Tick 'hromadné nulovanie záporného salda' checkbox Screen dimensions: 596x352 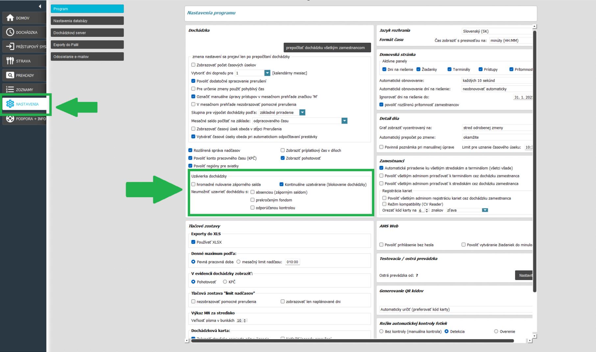[193, 184]
